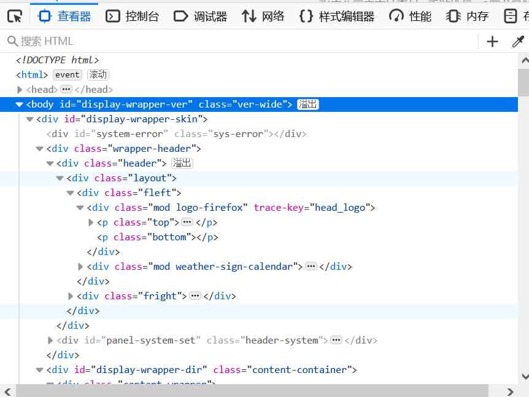Collapse the header div
529x397 pixels.
pos(50,163)
